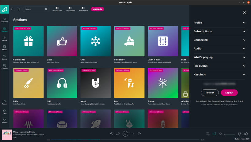Open the Chill station tile
The width and height of the screenshot is (251, 142).
(96, 41)
